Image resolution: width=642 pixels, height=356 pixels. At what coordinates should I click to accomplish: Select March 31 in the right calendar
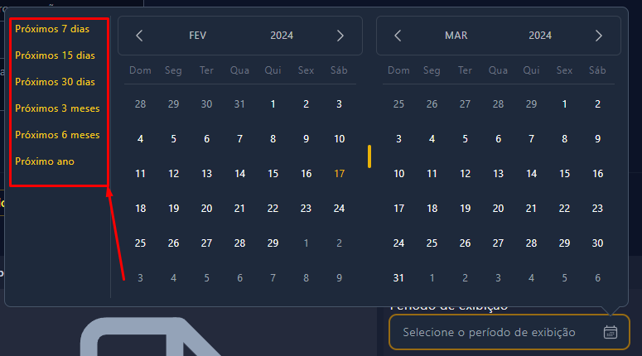coord(398,278)
